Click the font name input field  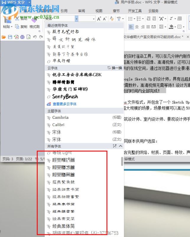[60, 19]
